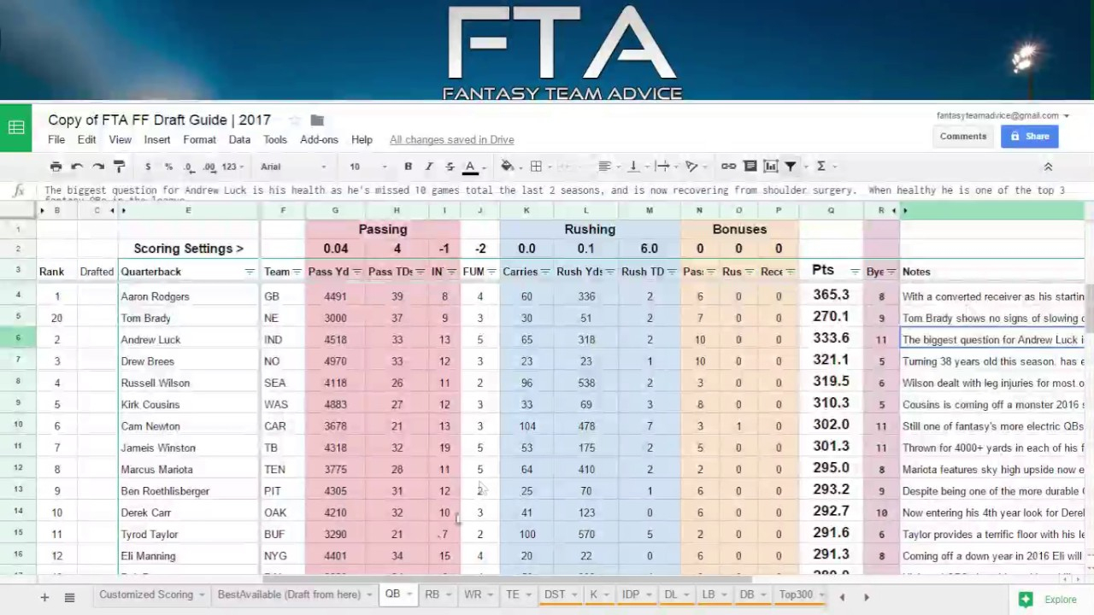Star the document title

pos(294,120)
